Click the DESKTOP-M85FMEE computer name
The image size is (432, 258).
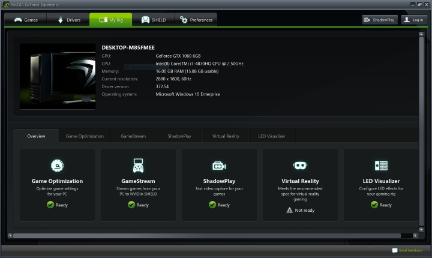tap(128, 47)
